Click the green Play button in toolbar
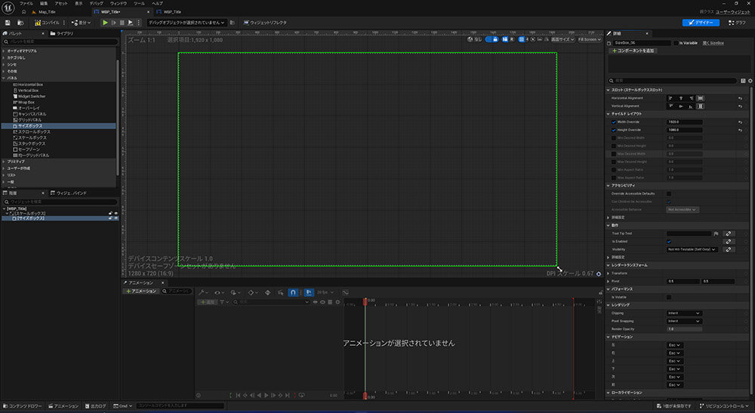This screenshot has width=755, height=413. (105, 23)
